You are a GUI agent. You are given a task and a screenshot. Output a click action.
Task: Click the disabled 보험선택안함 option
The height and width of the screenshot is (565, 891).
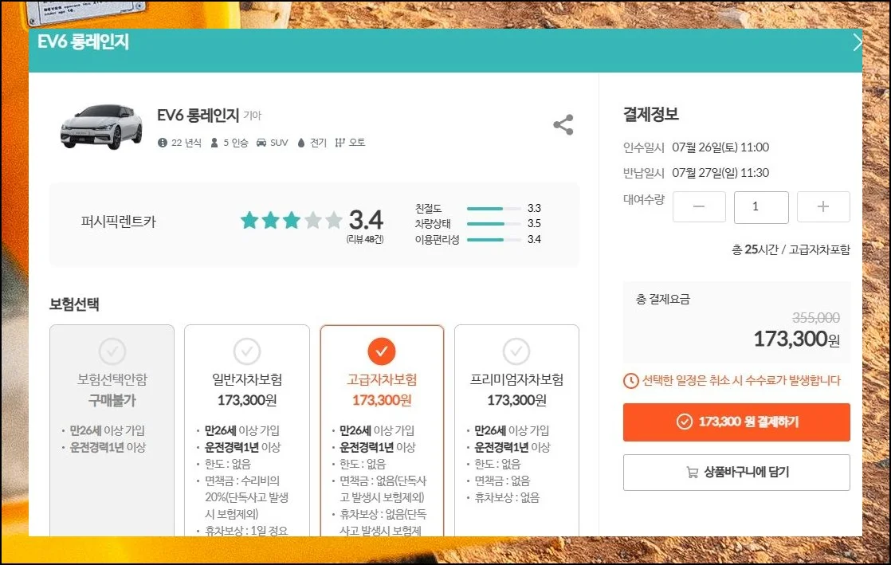tap(112, 351)
